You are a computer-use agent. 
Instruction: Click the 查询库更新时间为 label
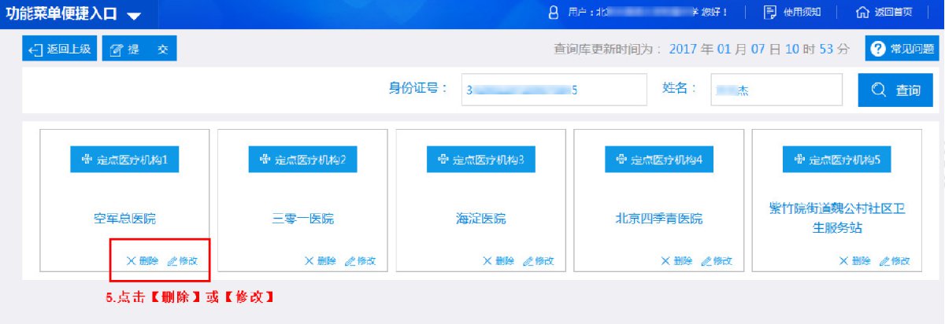[605, 49]
